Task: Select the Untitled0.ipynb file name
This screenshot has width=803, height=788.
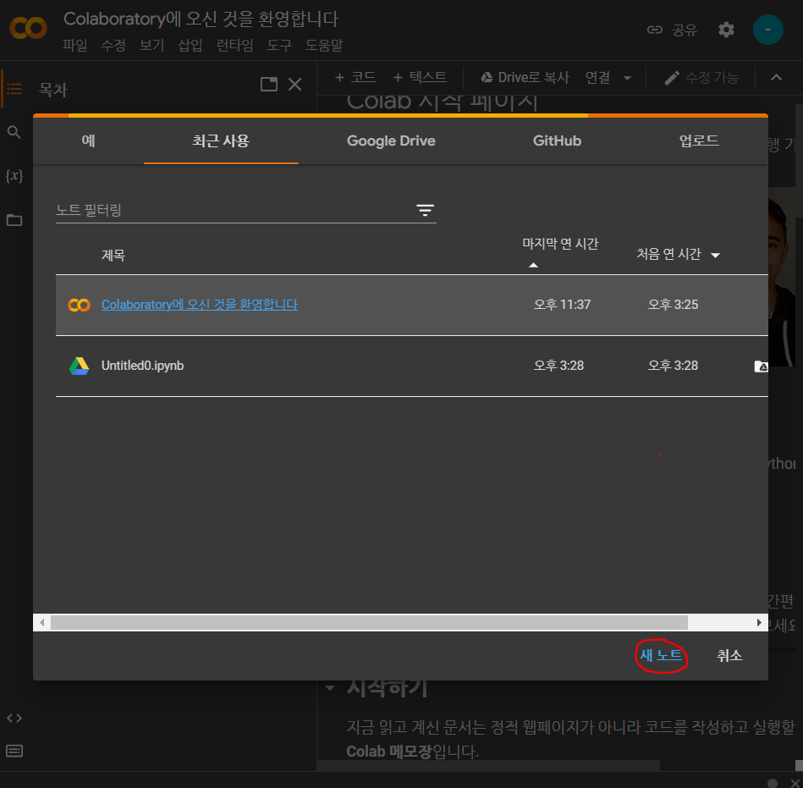Action: coord(142,366)
